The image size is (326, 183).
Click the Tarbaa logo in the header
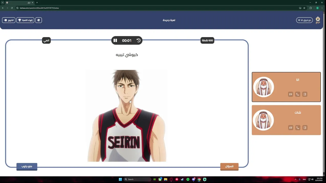coord(318,20)
